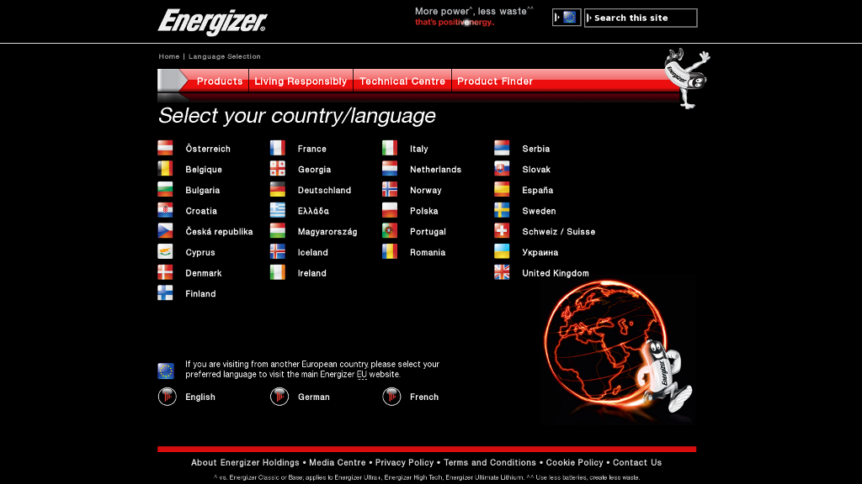Choose the Deutschland country link
The height and width of the screenshot is (484, 862).
point(324,191)
